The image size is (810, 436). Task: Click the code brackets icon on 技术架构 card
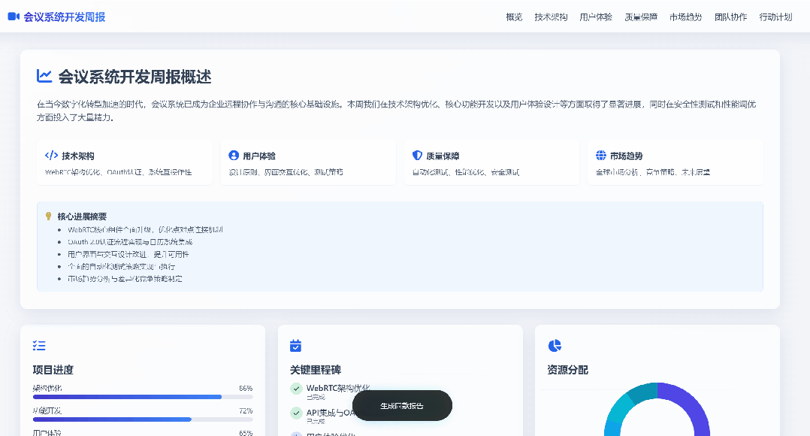[x=51, y=155]
